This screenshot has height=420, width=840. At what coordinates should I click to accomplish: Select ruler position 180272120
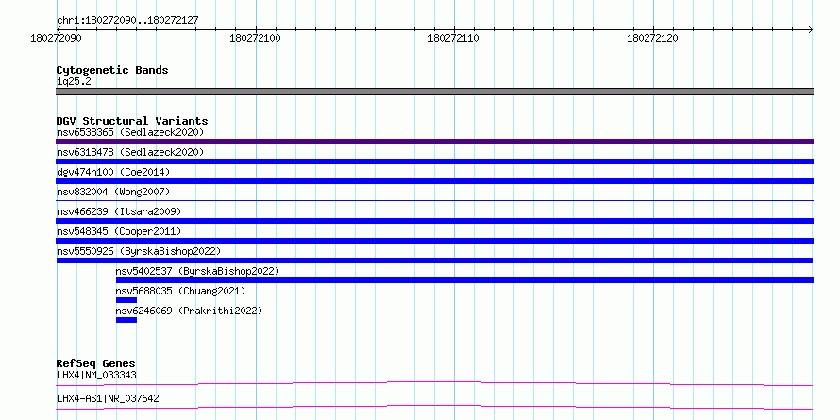(x=652, y=38)
